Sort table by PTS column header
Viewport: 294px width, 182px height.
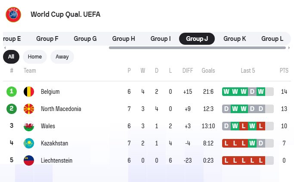click(284, 71)
